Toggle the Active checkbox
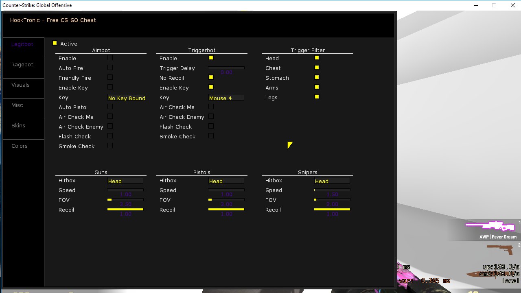 [x=55, y=43]
